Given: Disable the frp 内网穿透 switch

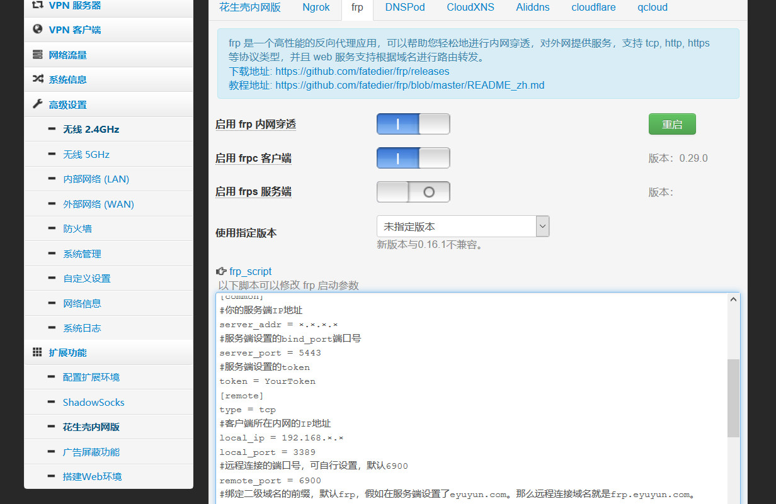Looking at the screenshot, I should click(413, 124).
